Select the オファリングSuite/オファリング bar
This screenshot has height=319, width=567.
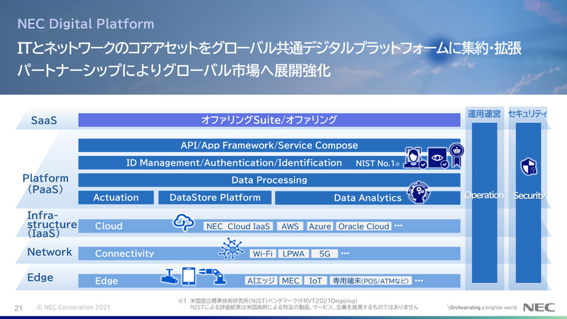click(x=269, y=120)
